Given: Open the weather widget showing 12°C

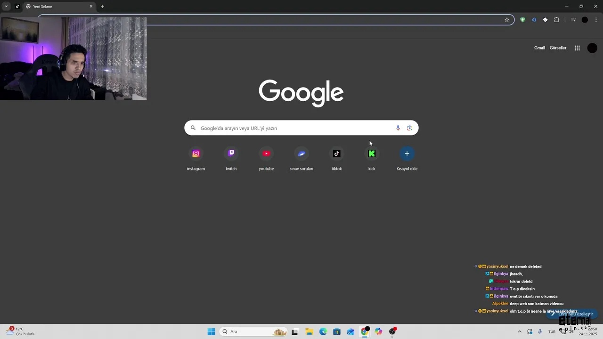Looking at the screenshot, I should pos(21,331).
